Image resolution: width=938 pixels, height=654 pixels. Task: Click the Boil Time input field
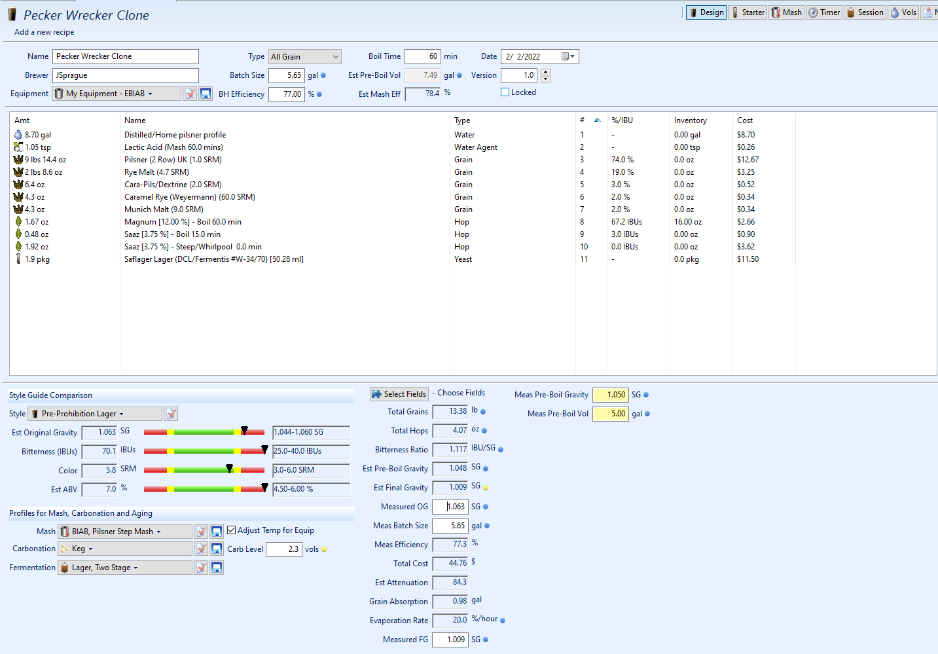[423, 57]
